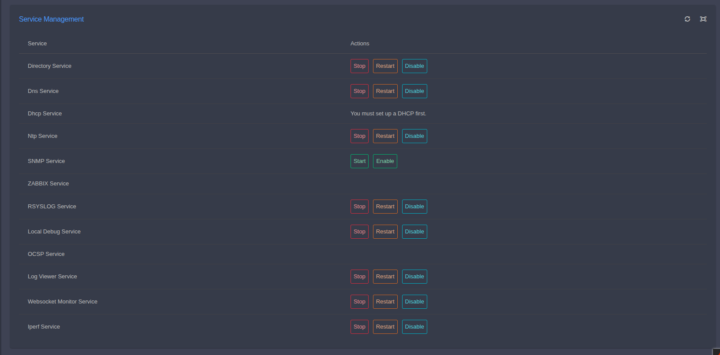Click the refresh icon in Service Management
This screenshot has height=355, width=720.
(687, 19)
